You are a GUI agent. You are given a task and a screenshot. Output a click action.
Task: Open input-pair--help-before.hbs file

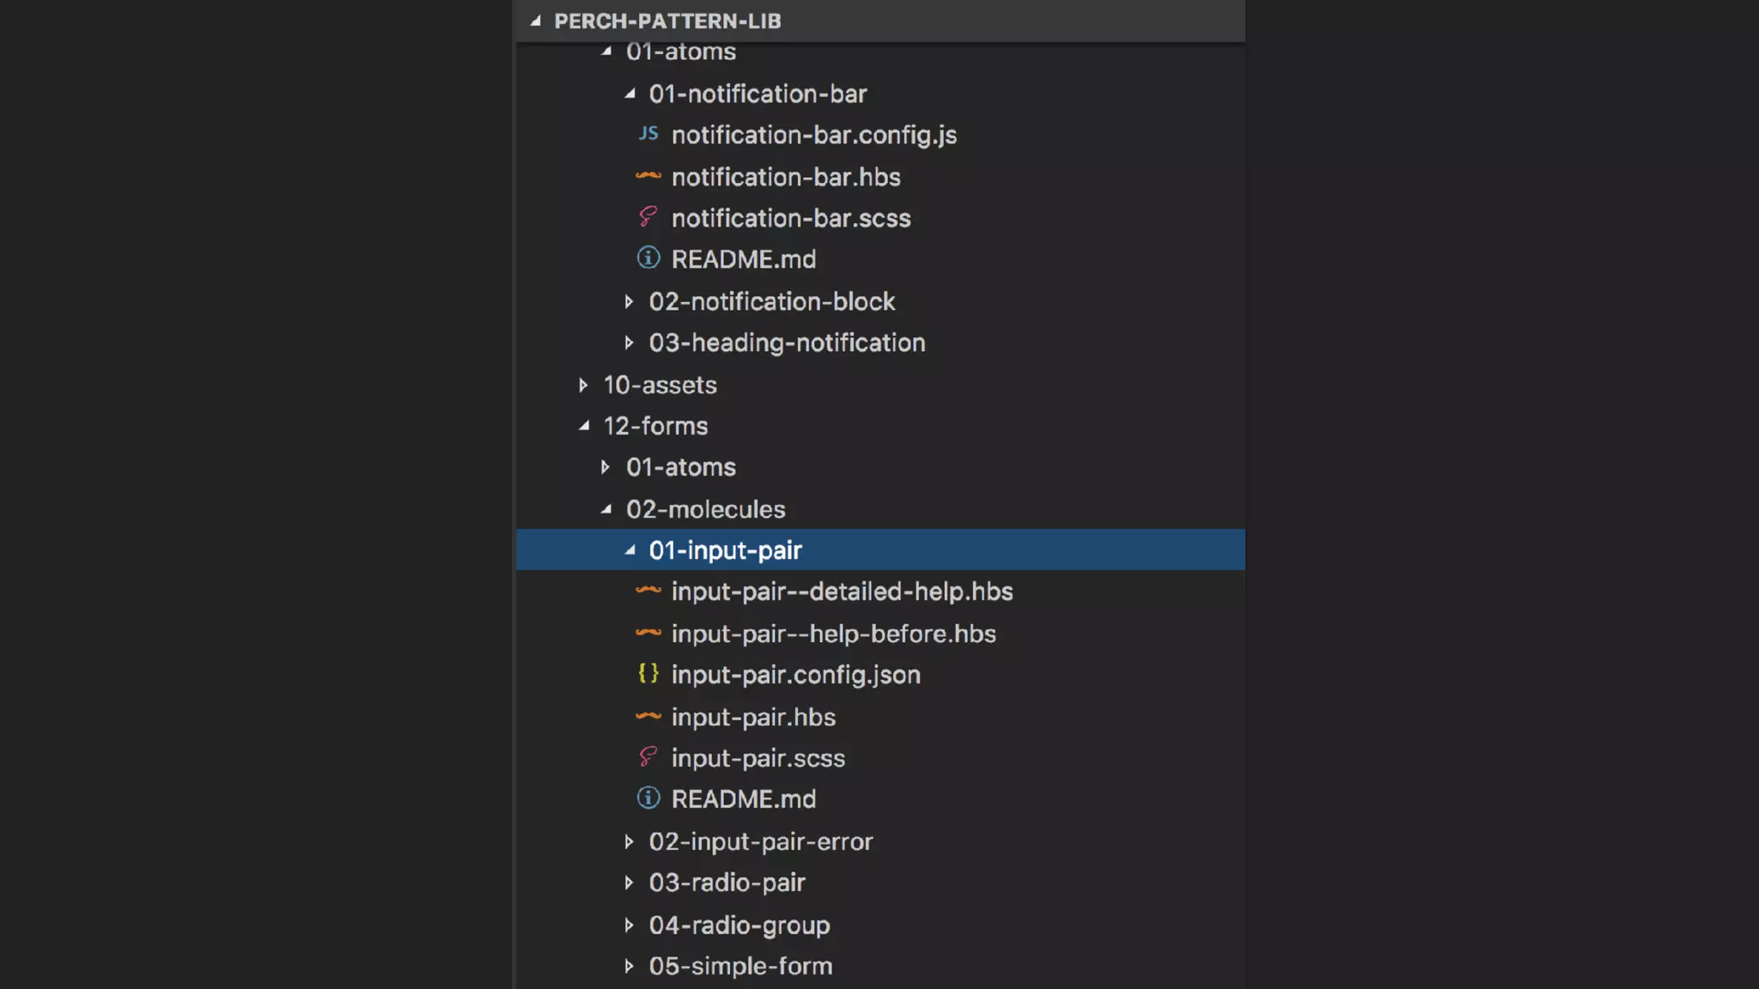tap(832, 634)
